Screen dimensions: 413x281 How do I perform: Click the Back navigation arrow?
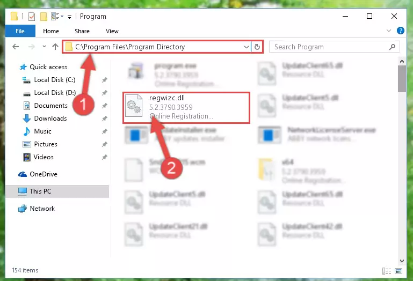(16, 47)
